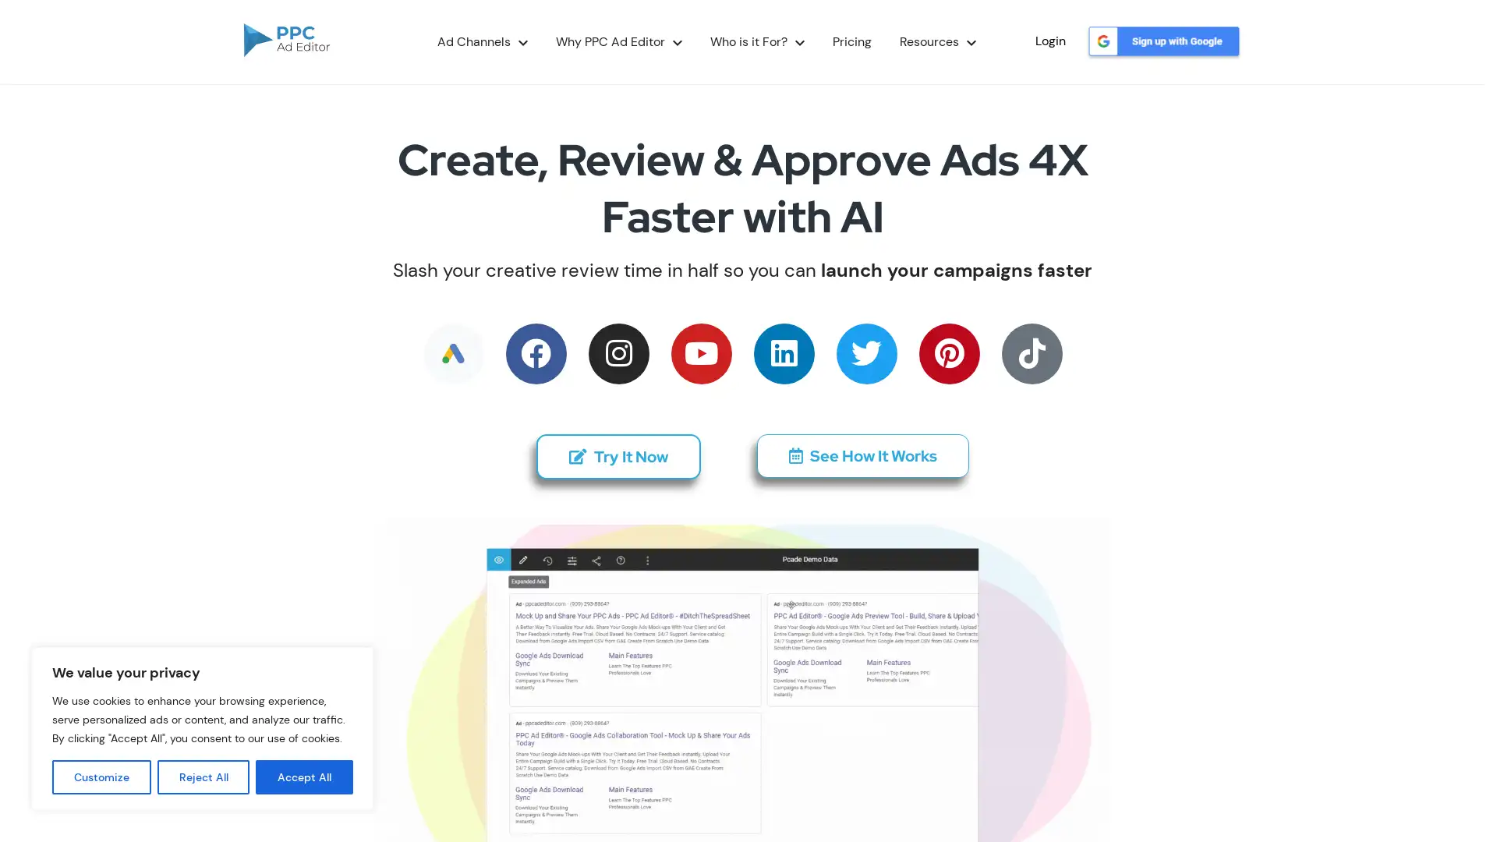The image size is (1497, 842).
Task: Click the Pinterest social media icon
Action: [950, 354]
